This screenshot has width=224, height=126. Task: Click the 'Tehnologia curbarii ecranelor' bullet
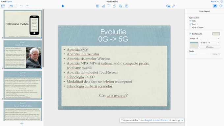tap(89, 86)
